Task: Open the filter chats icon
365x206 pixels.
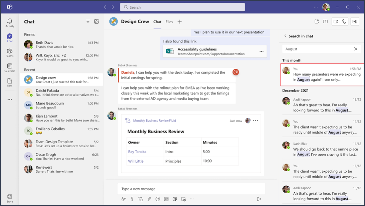Action: [88, 21]
